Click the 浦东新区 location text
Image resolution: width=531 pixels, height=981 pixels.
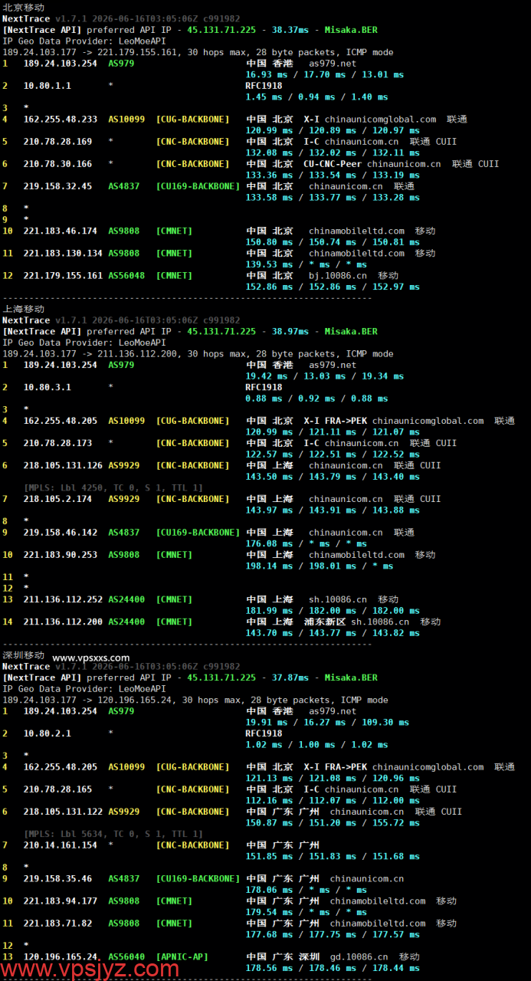click(325, 622)
